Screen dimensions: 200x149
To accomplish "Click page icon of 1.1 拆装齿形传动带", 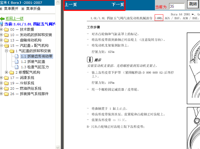I will pos(17,56).
